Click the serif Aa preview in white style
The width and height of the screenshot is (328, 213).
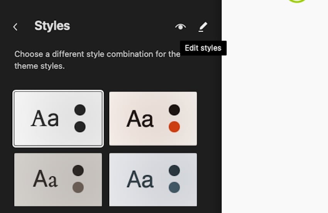point(45,118)
